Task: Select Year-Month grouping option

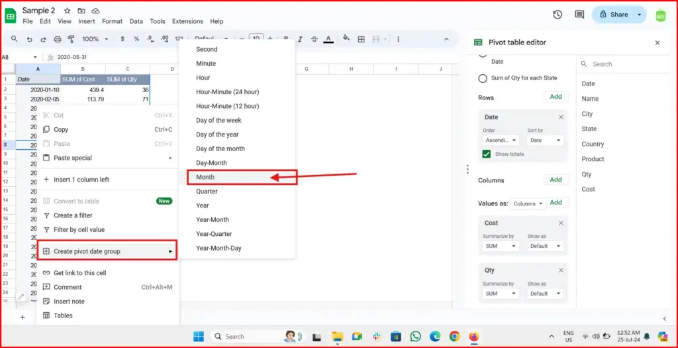Action: coord(237,220)
